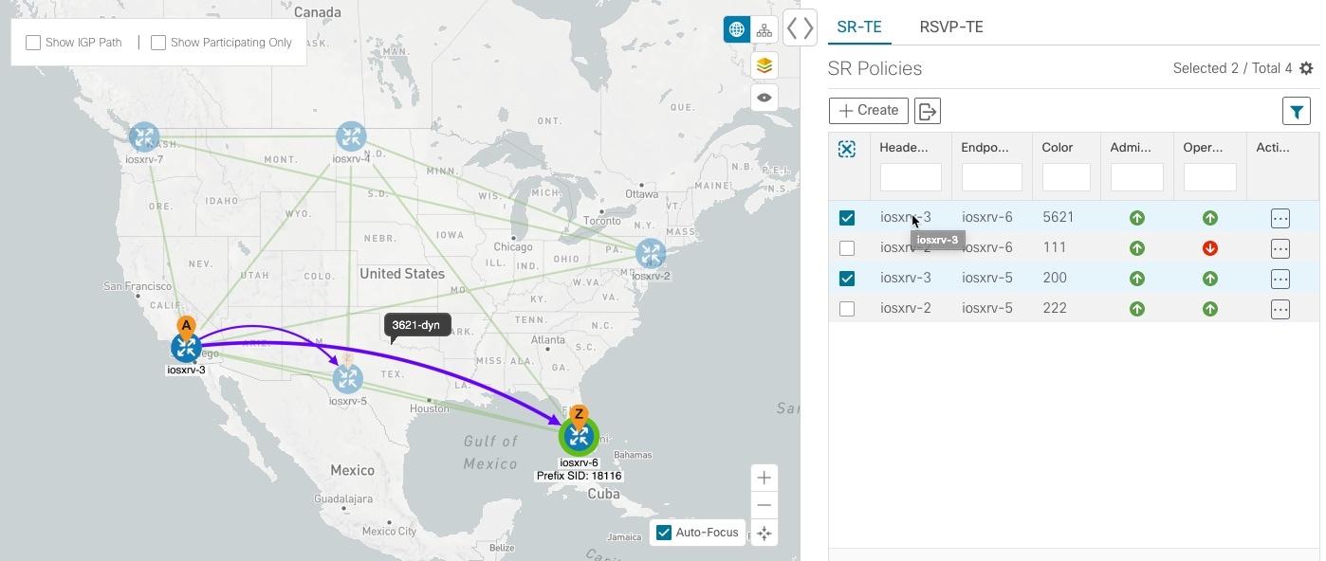
Task: Zoom out on the map
Action: (764, 505)
